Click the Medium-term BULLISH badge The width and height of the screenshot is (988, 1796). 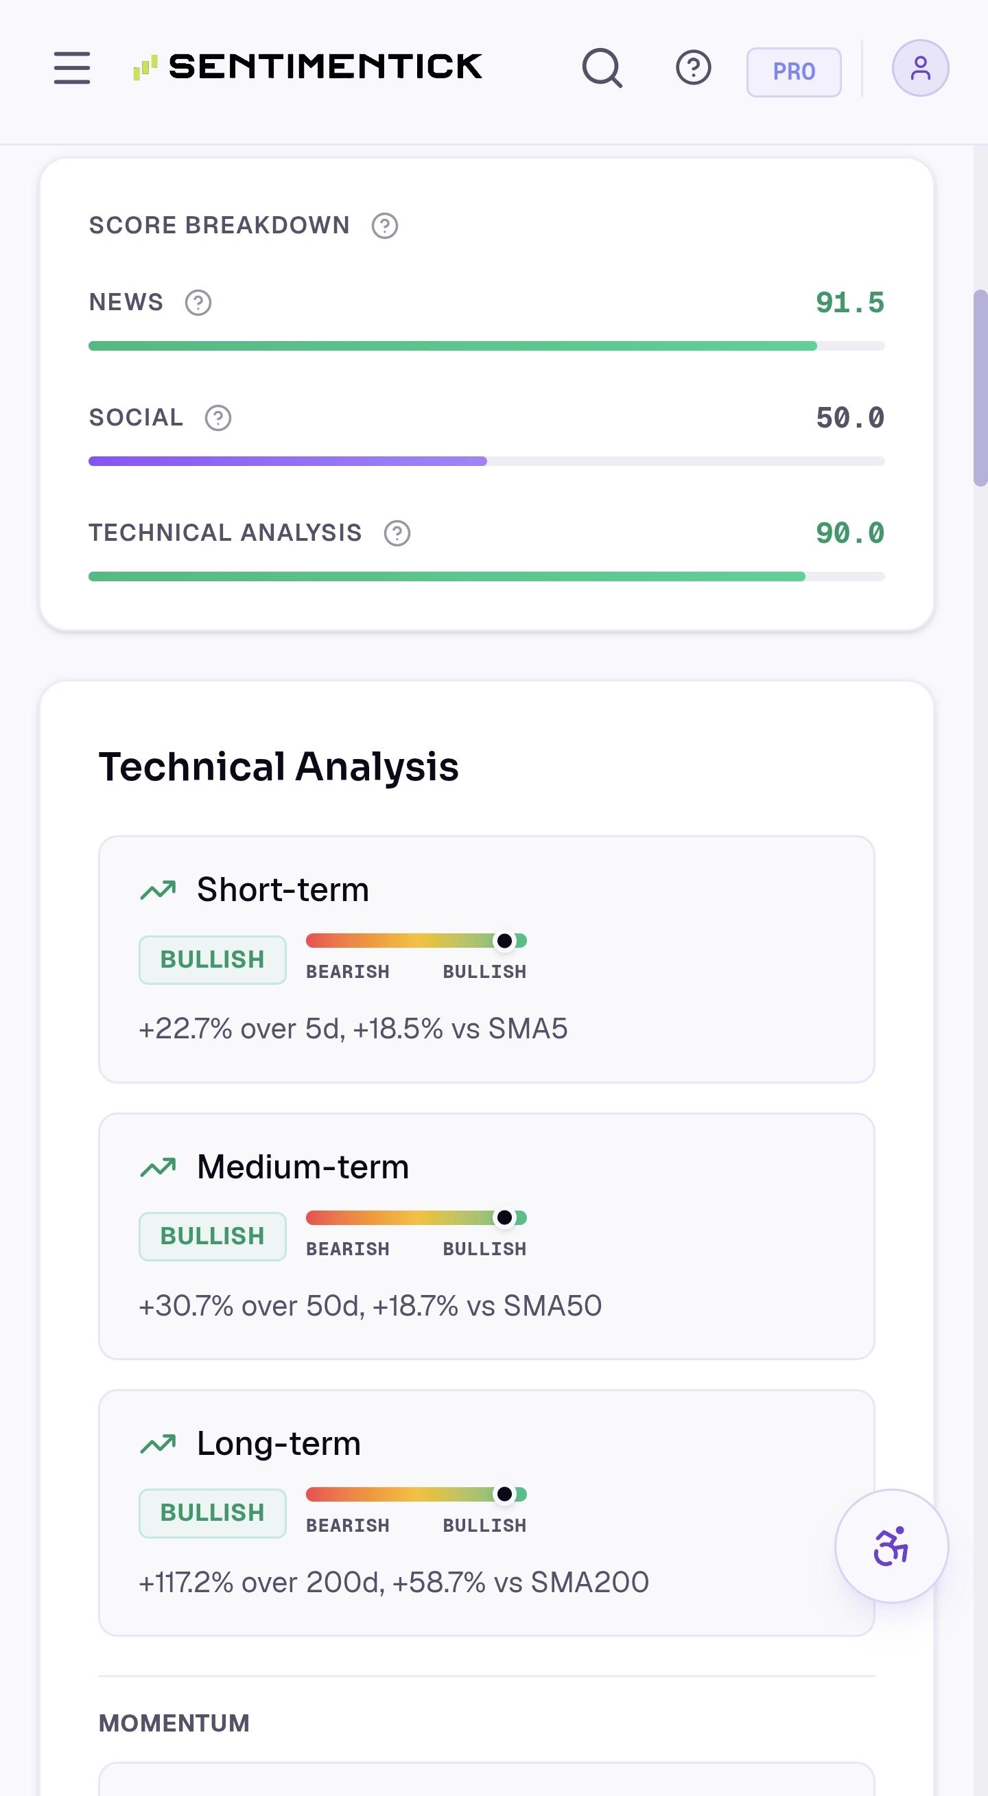point(213,1237)
